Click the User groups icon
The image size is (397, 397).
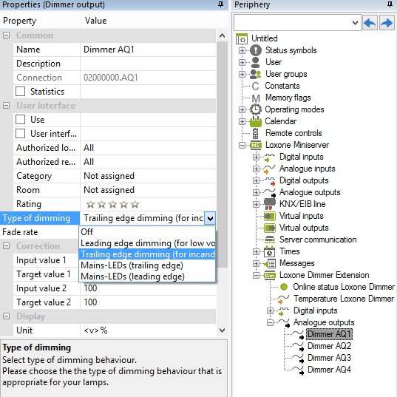pyautogui.click(x=256, y=74)
